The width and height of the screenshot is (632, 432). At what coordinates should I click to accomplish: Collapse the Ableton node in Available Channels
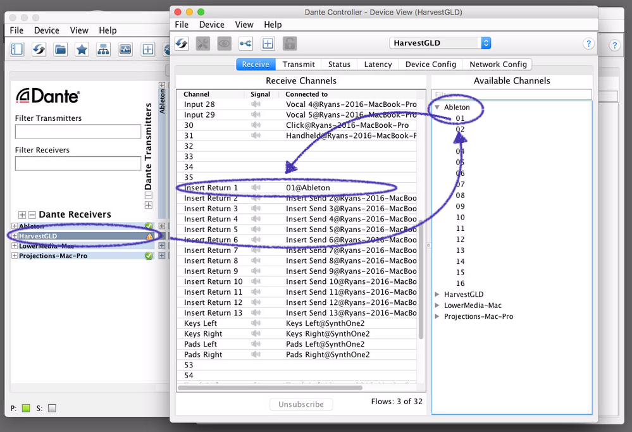click(437, 107)
